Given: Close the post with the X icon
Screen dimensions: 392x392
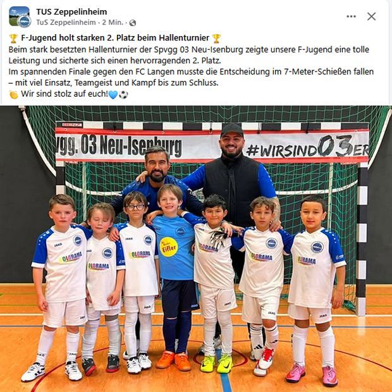Looking at the screenshot, I should [x=371, y=16].
